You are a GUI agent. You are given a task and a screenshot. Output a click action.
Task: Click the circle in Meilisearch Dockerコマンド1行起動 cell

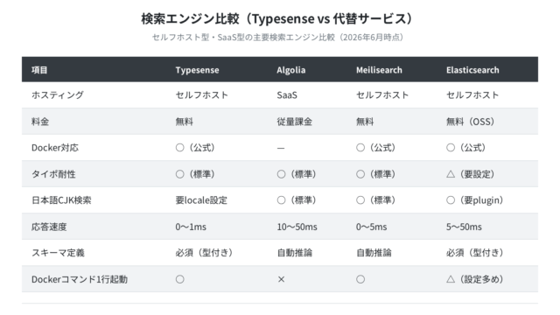click(360, 279)
